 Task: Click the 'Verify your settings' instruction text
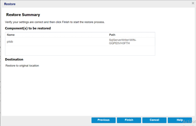(x=55, y=22)
